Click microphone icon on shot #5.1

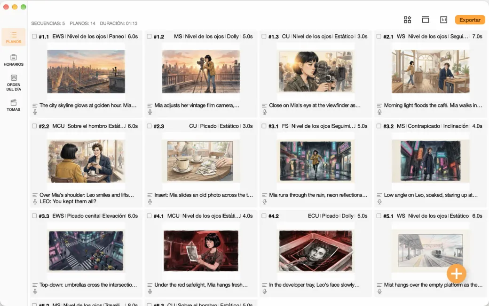tap(379, 291)
